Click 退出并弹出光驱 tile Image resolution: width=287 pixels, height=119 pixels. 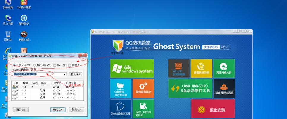[x=224, y=88]
